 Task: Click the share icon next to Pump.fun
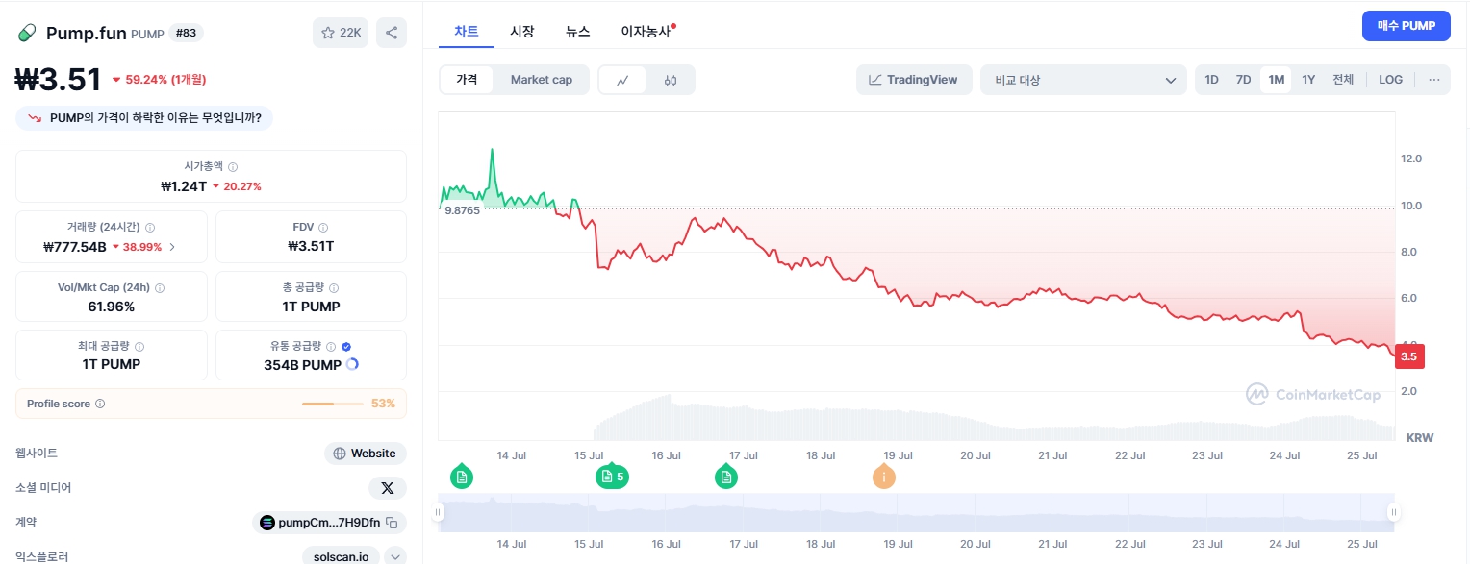[392, 33]
